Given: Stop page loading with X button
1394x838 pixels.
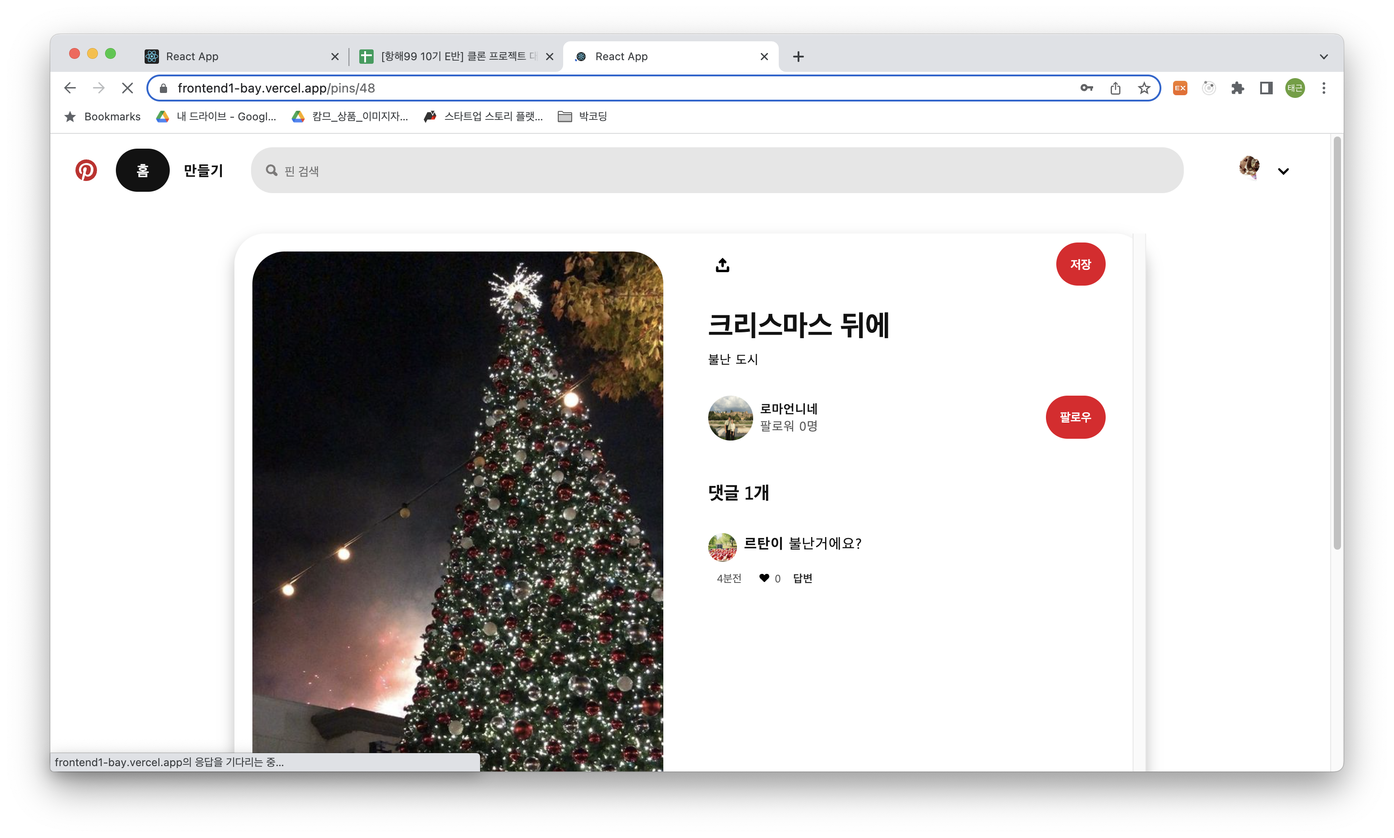Looking at the screenshot, I should [x=128, y=88].
